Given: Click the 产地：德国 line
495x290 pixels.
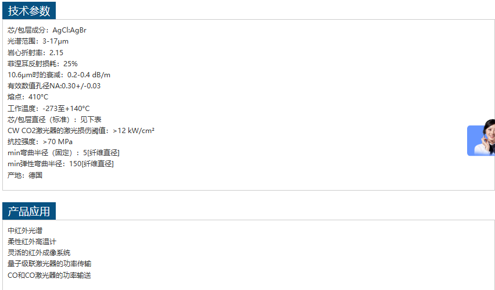Looking at the screenshot, I should (x=25, y=175).
